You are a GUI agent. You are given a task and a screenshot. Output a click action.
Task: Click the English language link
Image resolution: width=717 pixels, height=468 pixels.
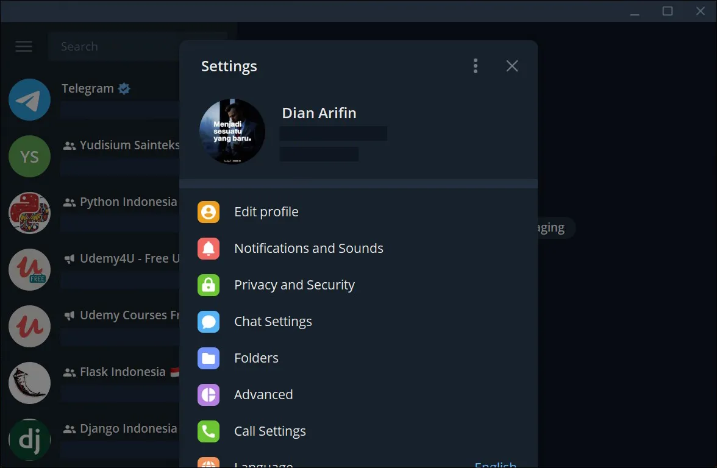point(495,464)
